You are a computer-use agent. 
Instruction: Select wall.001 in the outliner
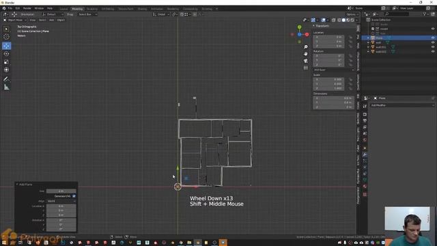[x=381, y=47]
